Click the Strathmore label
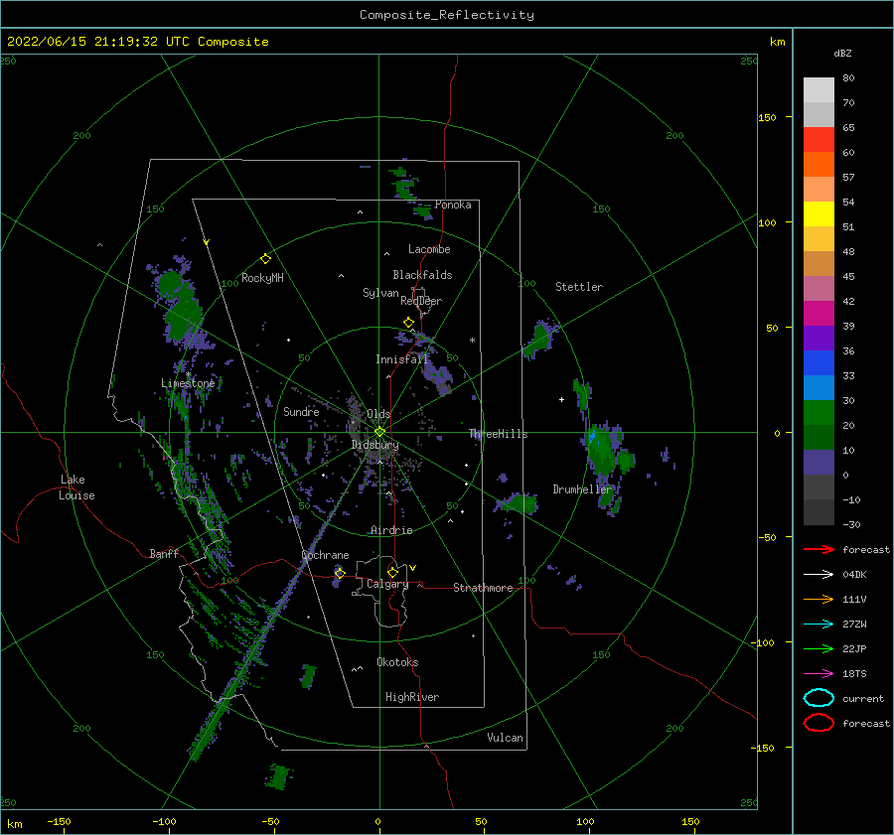Screen dimensions: 894x835 tap(483, 588)
